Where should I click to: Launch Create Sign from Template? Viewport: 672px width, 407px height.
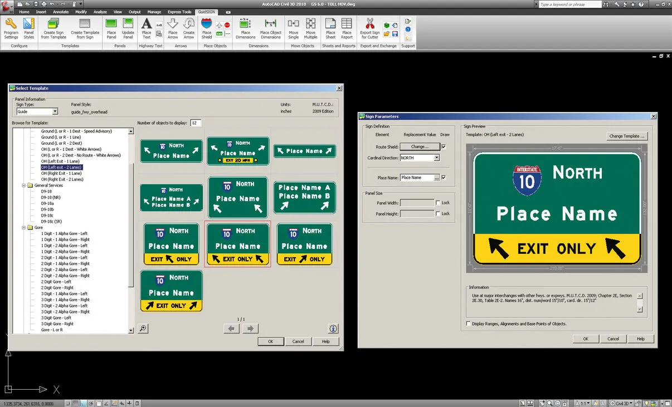click(53, 28)
